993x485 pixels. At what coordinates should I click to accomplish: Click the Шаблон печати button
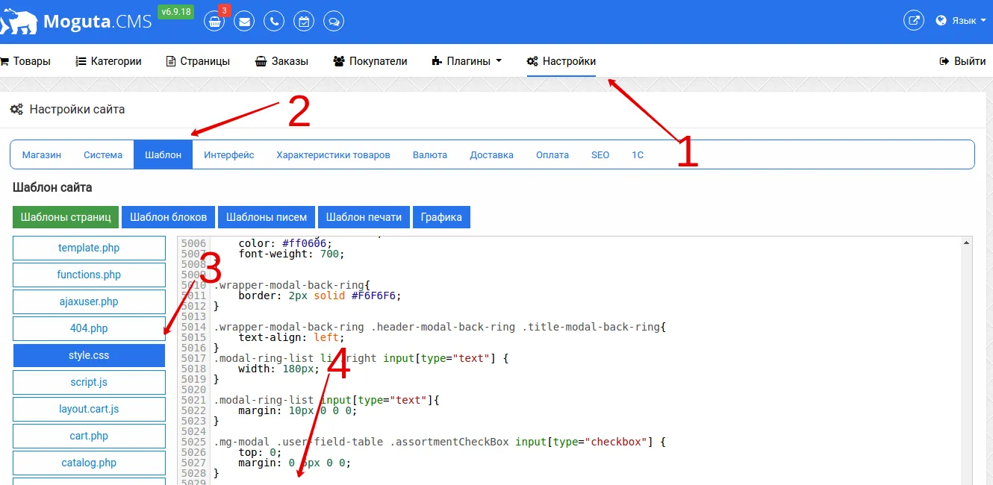pos(364,217)
